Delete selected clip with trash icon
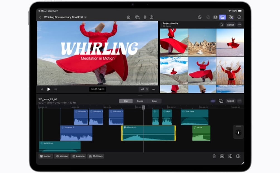The image size is (280, 173). point(214,156)
